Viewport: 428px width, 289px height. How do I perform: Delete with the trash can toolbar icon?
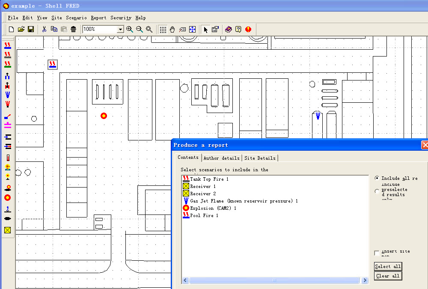(x=74, y=29)
